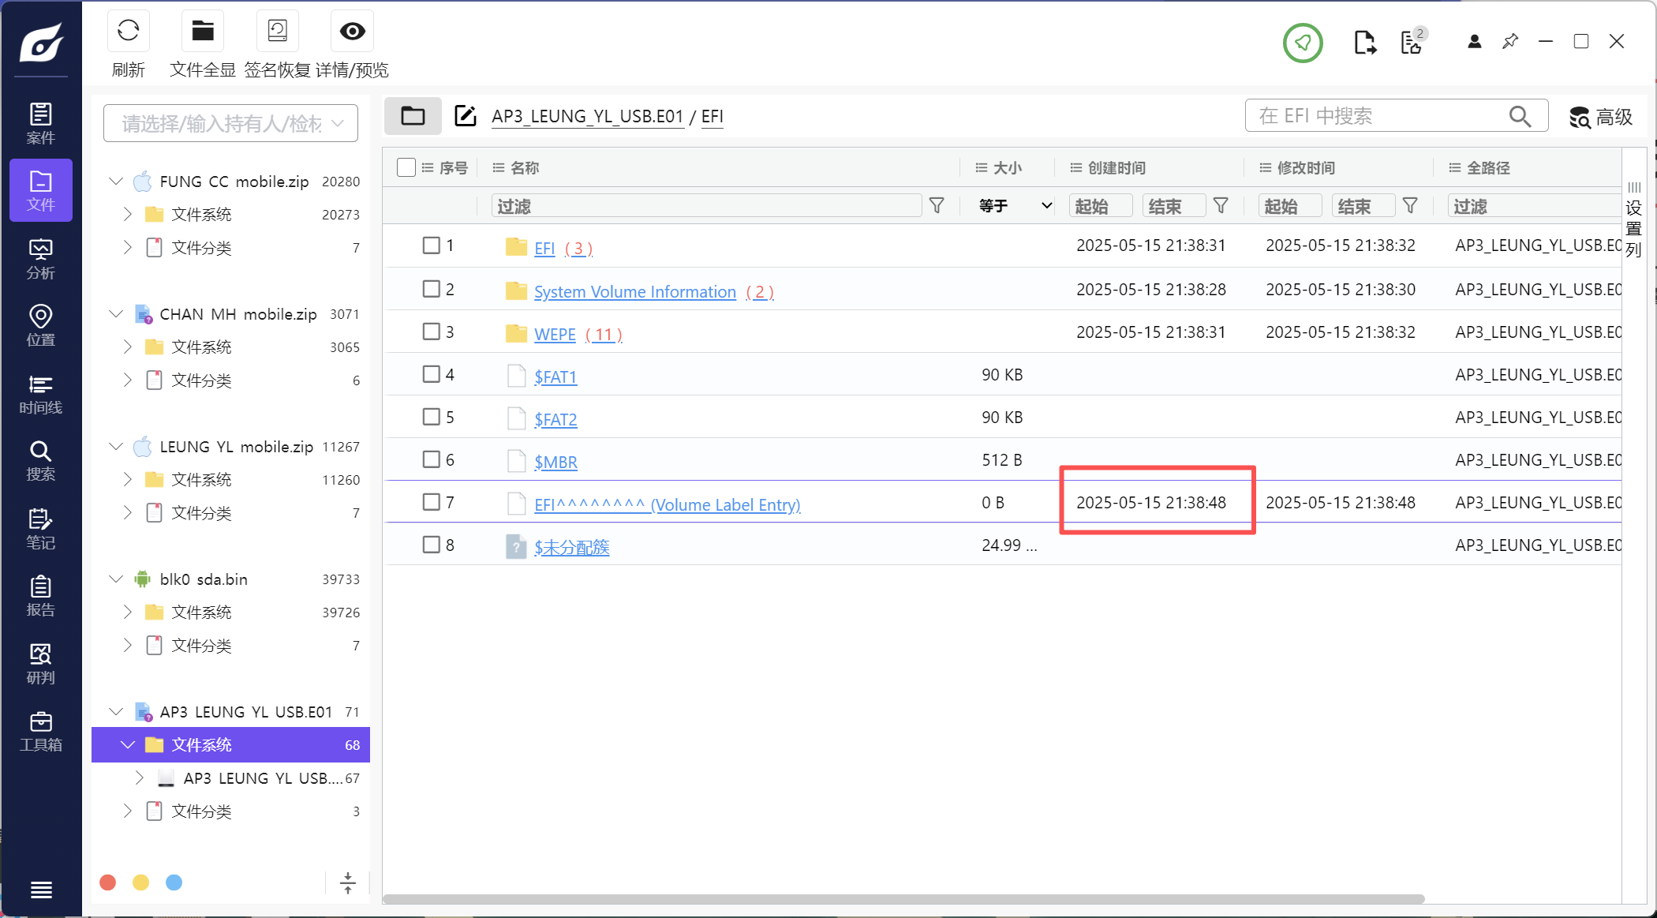Select the red color tag dot
This screenshot has height=918, width=1657.
108,882
